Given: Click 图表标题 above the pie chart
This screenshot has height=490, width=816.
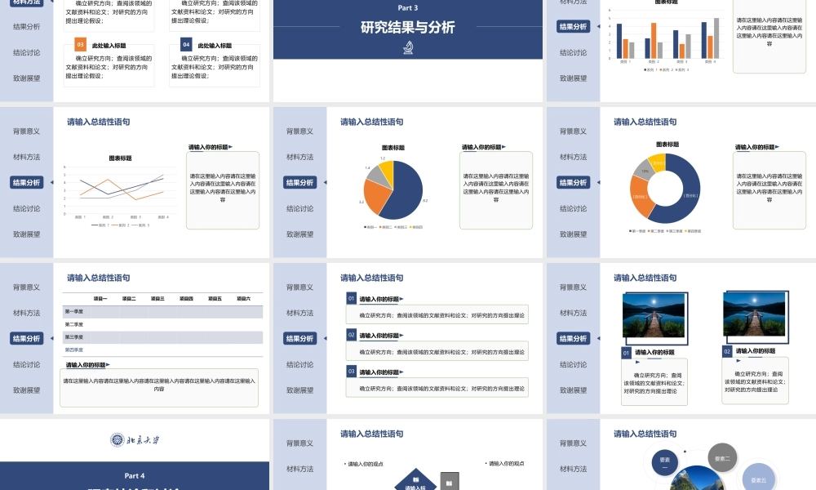Looking at the screenshot, I should click(x=393, y=147).
